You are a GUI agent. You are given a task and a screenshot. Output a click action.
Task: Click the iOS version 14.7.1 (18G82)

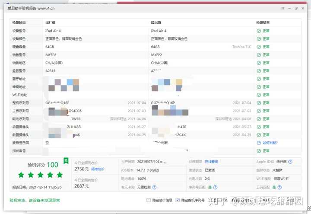(148, 170)
